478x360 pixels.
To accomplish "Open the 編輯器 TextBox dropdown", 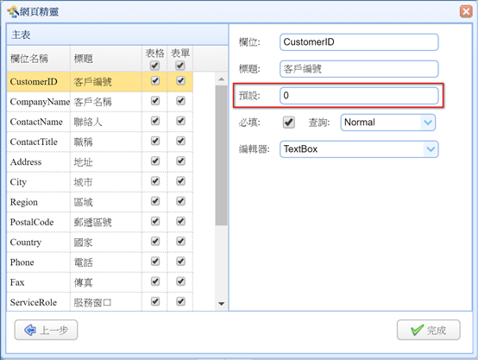I will coord(359,149).
